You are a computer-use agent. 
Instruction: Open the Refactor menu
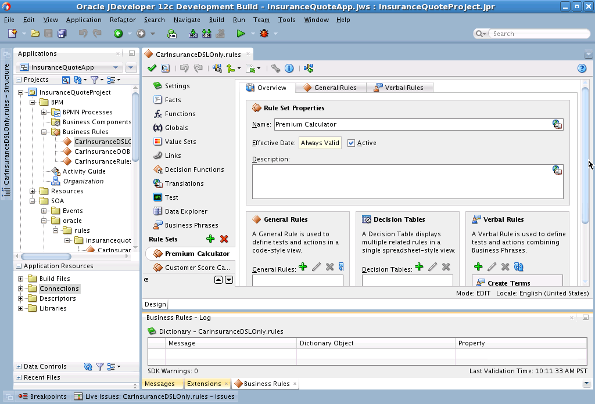click(123, 20)
